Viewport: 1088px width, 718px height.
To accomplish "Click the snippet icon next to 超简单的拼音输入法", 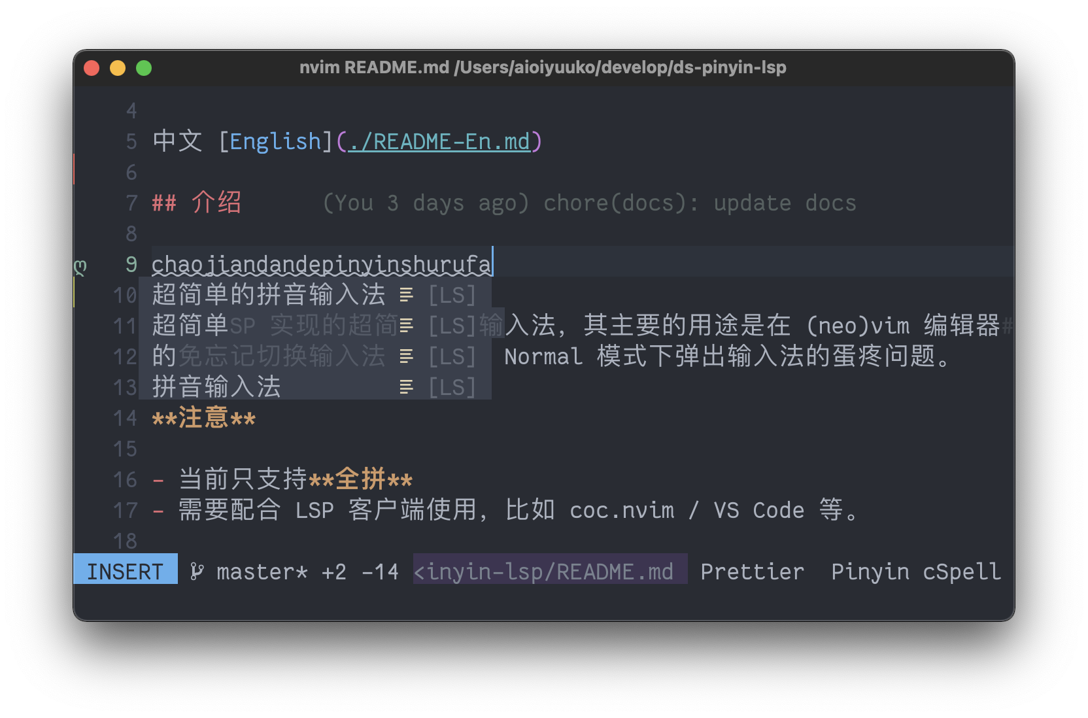I will [x=407, y=294].
